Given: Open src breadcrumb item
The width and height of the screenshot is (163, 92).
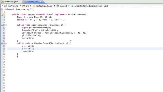Looking at the screenshot, I should (x=27, y=6).
